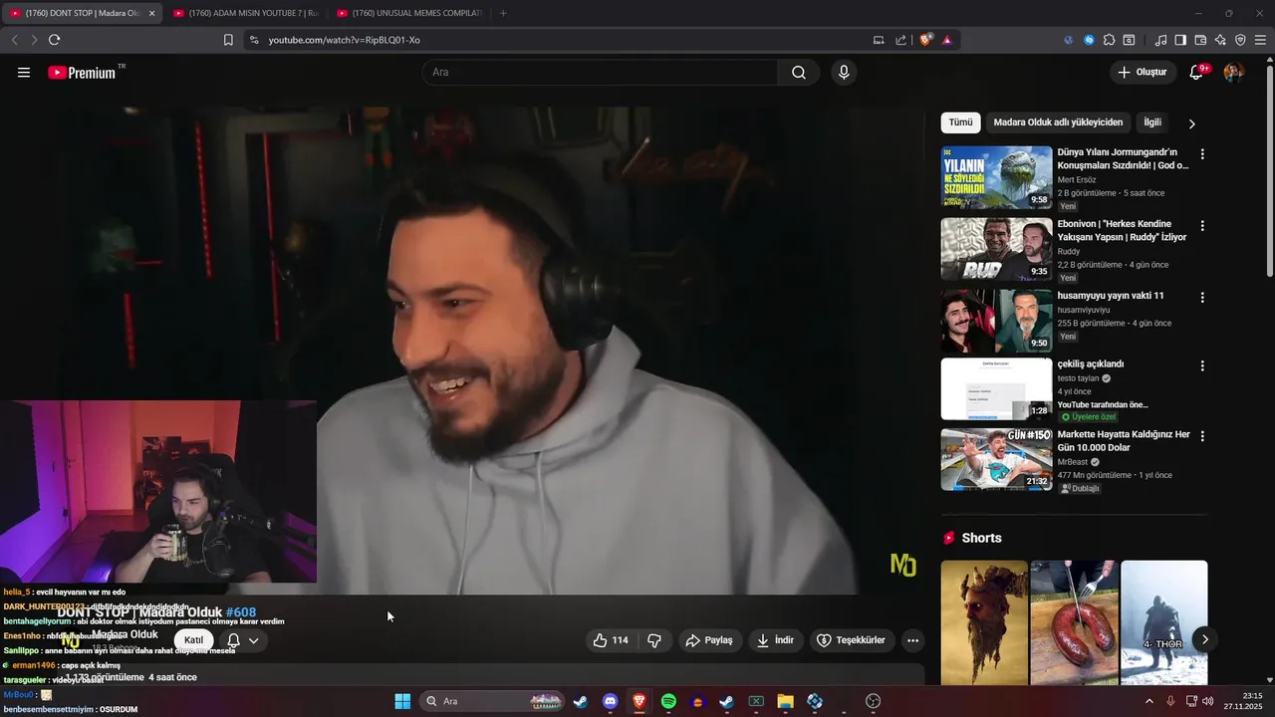The height and width of the screenshot is (717, 1275).
Task: Open the Brave Rewards triangle icon
Action: 947,40
